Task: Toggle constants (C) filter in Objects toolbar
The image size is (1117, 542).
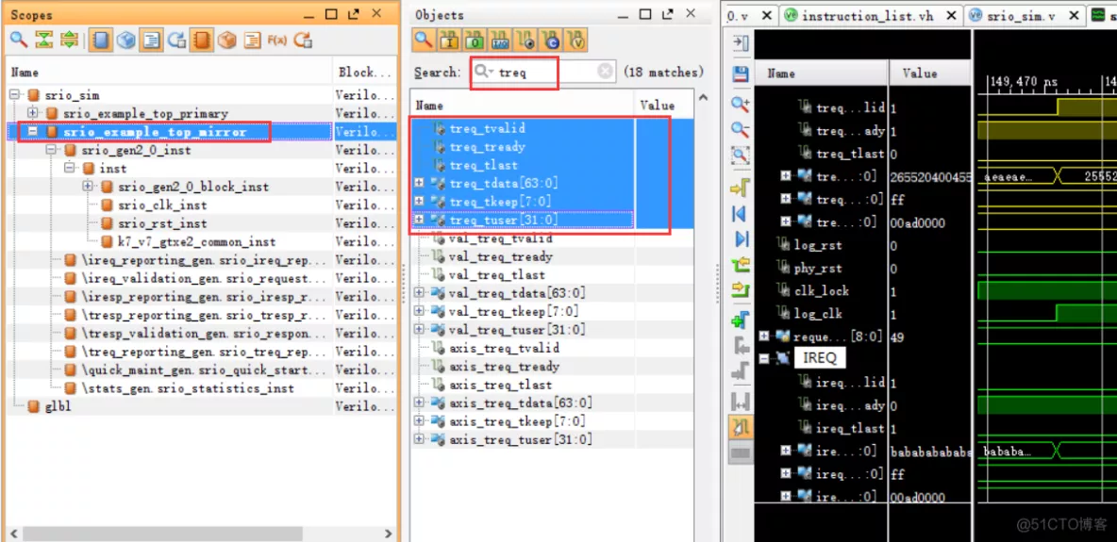Action: coord(550,40)
